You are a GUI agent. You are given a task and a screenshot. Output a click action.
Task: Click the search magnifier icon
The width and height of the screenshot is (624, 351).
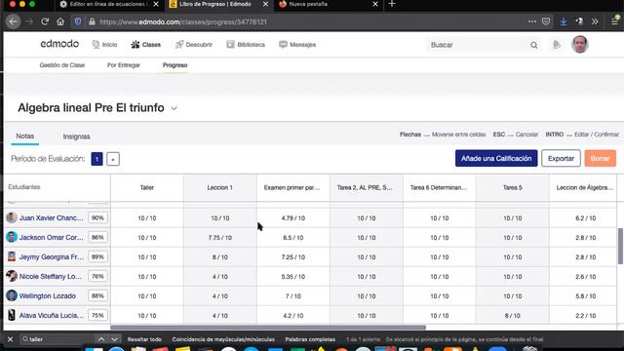point(534,45)
